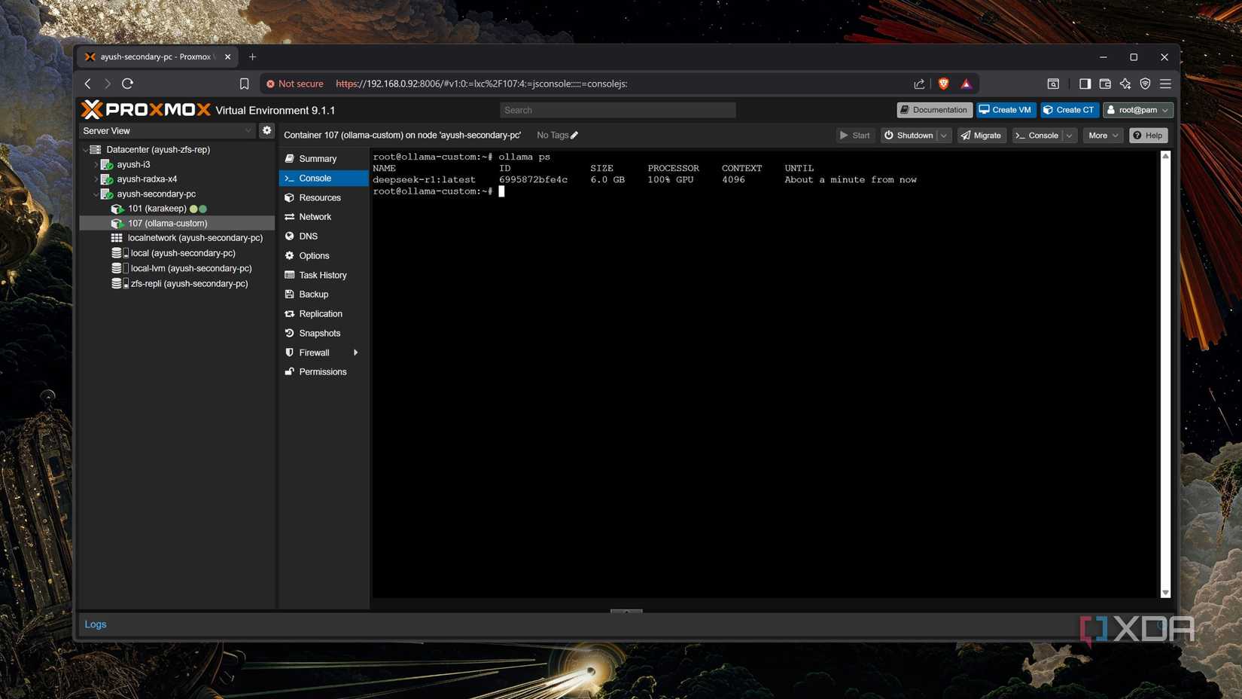Click the Start container button
Viewport: 1242px width, 699px height.
point(855,136)
